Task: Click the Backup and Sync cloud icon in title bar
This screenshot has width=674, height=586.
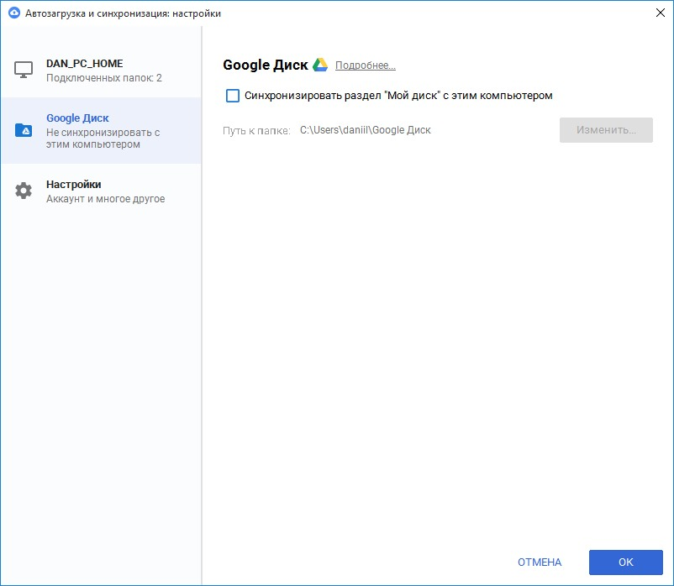Action: pyautogui.click(x=13, y=13)
